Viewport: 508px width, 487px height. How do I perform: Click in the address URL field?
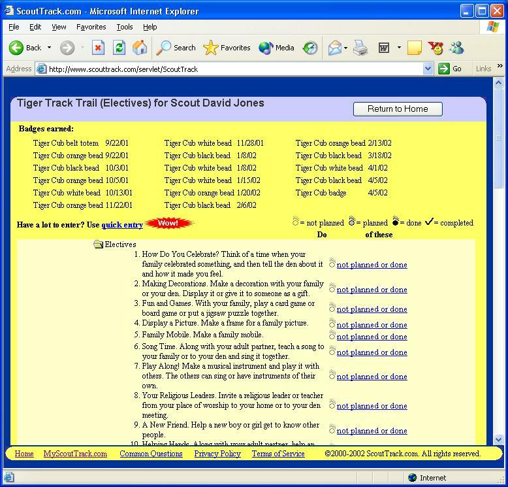235,69
